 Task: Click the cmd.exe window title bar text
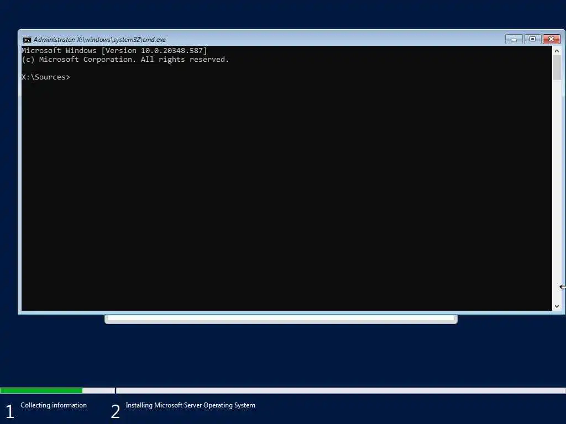coord(99,40)
